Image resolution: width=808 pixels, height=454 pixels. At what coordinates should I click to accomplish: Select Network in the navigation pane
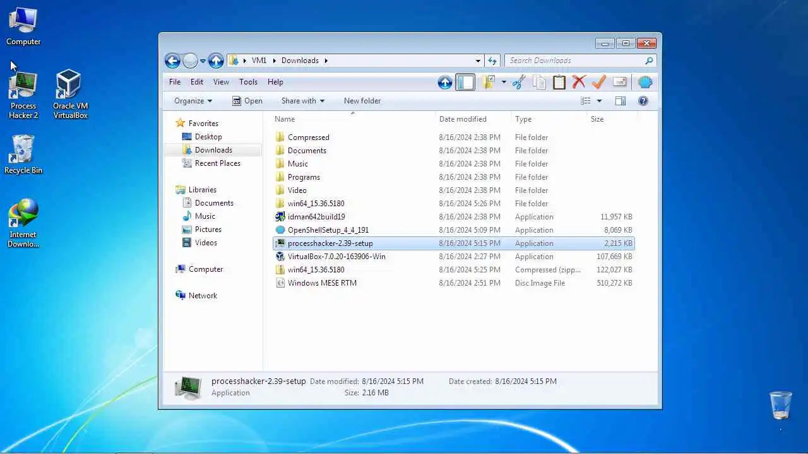(203, 296)
